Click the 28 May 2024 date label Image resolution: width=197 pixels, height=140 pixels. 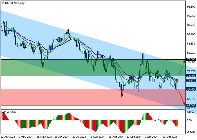tap(44, 137)
